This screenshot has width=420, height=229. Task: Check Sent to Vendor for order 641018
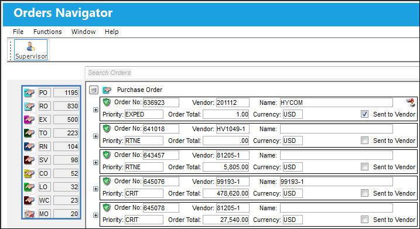(x=364, y=141)
